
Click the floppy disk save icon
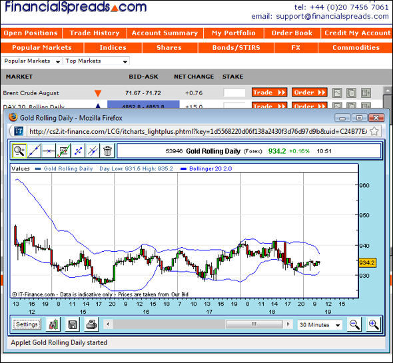pos(73,324)
